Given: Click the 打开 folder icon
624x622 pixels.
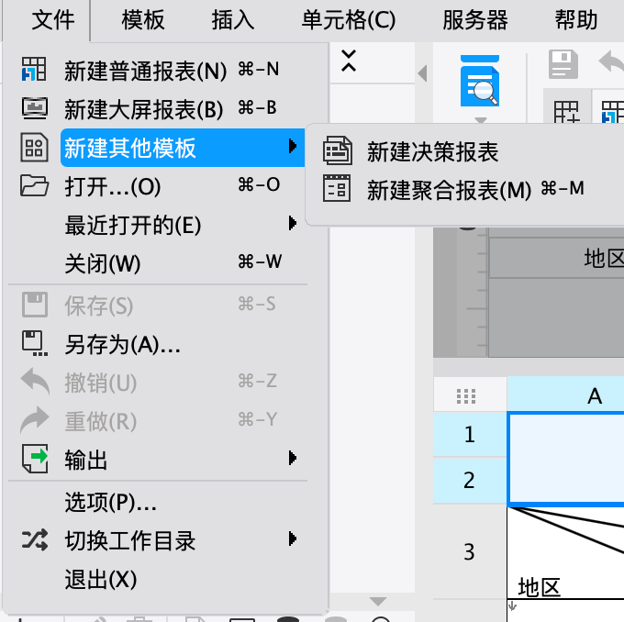Looking at the screenshot, I should click(34, 186).
